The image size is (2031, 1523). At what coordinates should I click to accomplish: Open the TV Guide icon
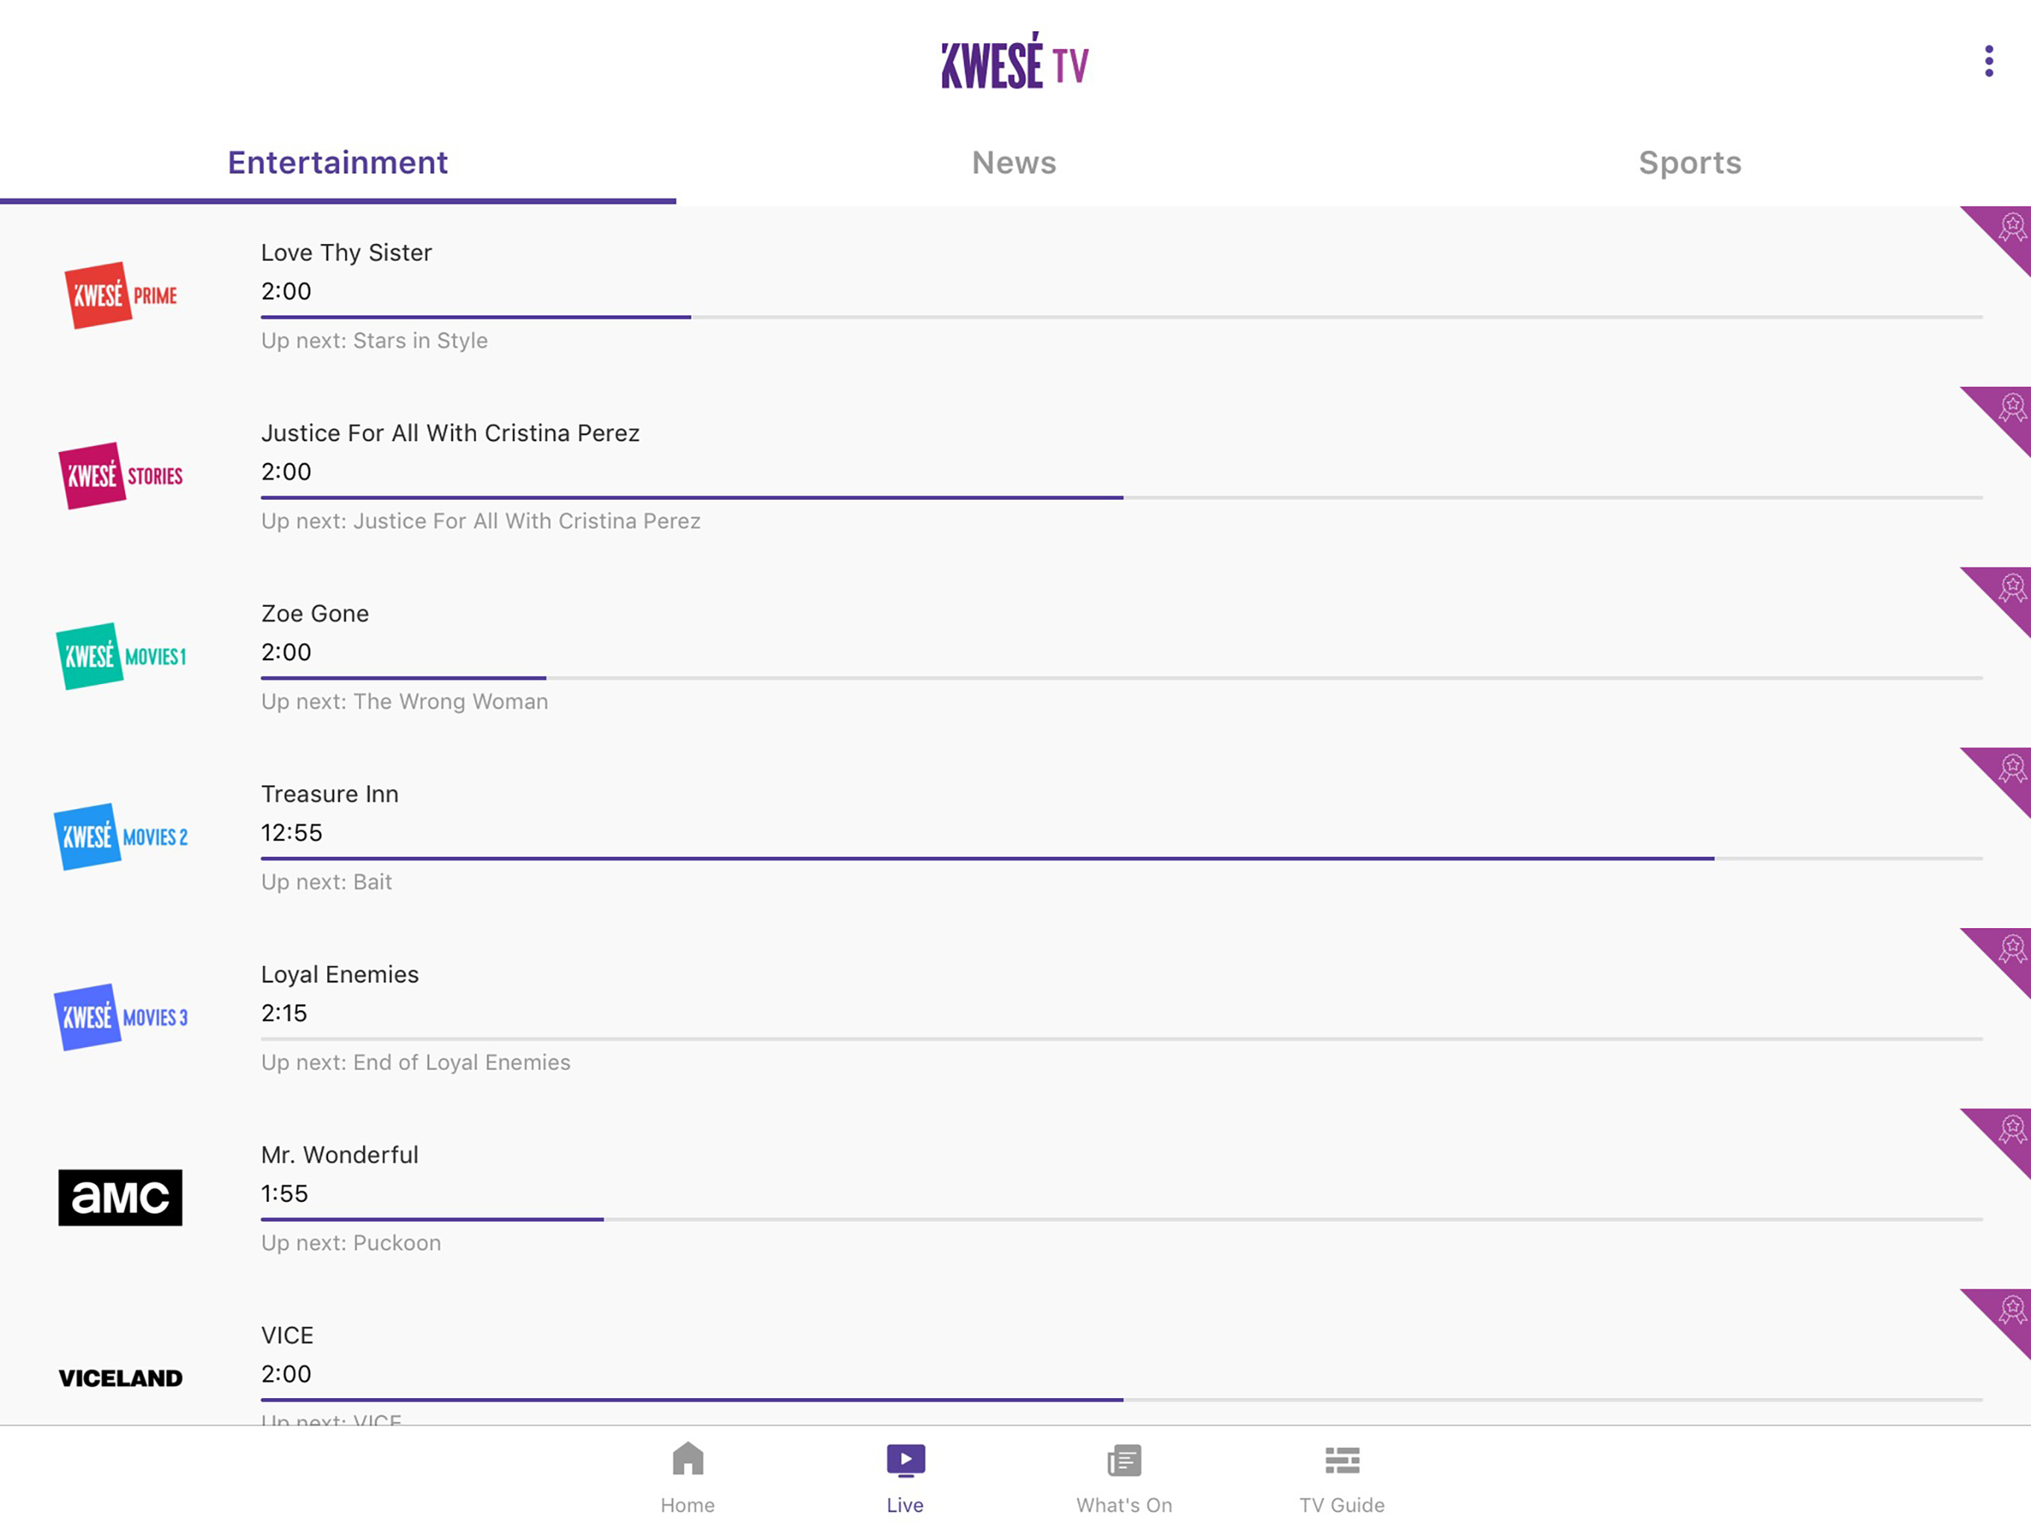pyautogui.click(x=1340, y=1460)
